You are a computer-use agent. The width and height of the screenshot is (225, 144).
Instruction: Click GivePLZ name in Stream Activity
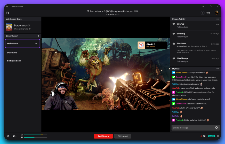[180, 24]
